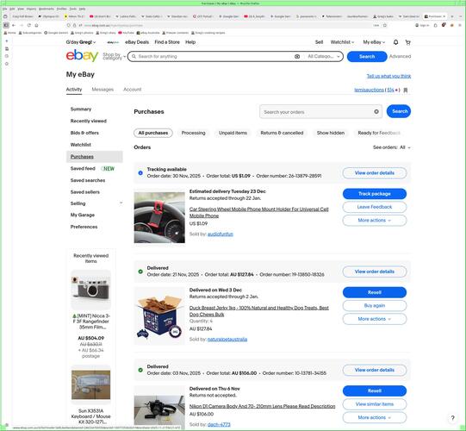Open the help question mark button
466x431 pixels.
tap(452, 417)
